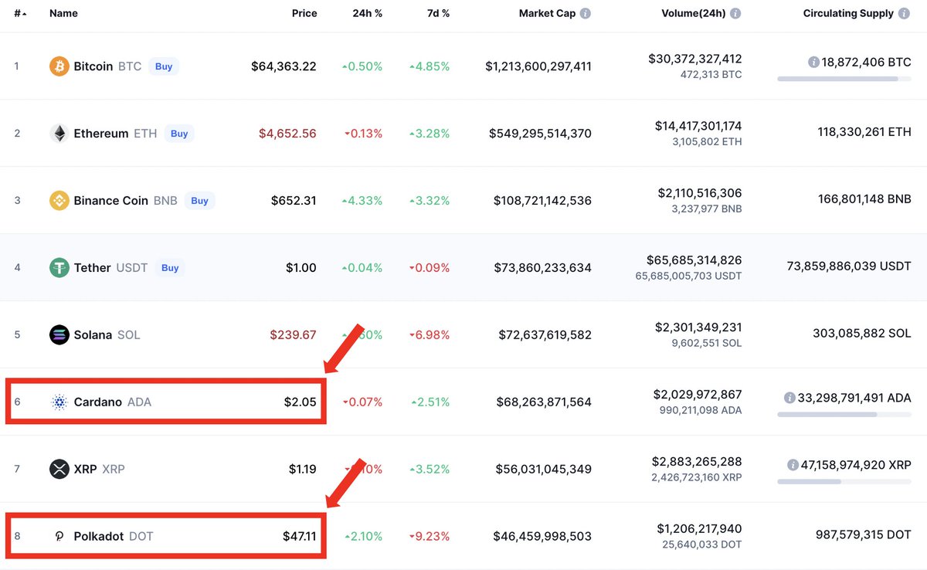
Task: Click Polkadot volume $1,206,217,940
Action: (x=699, y=529)
